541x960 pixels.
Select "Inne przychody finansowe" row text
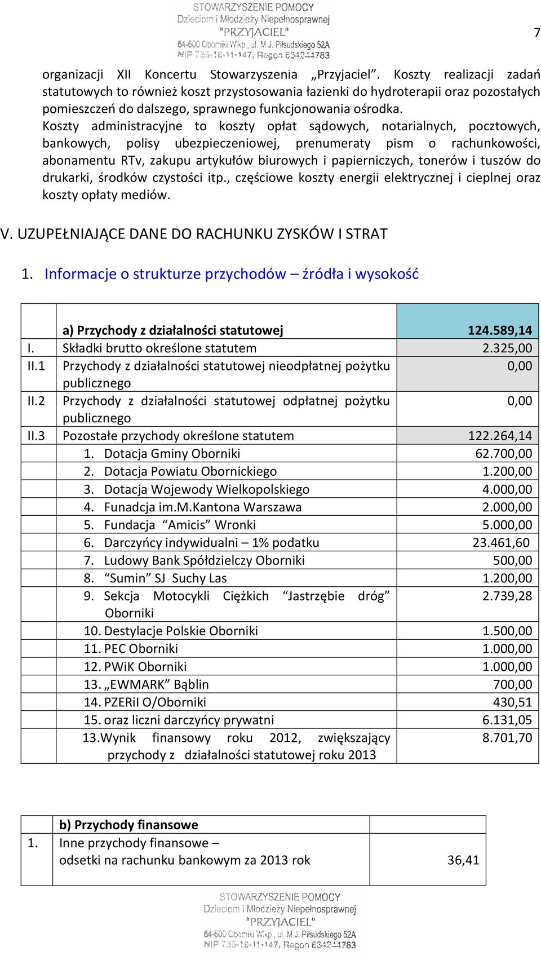[139, 843]
